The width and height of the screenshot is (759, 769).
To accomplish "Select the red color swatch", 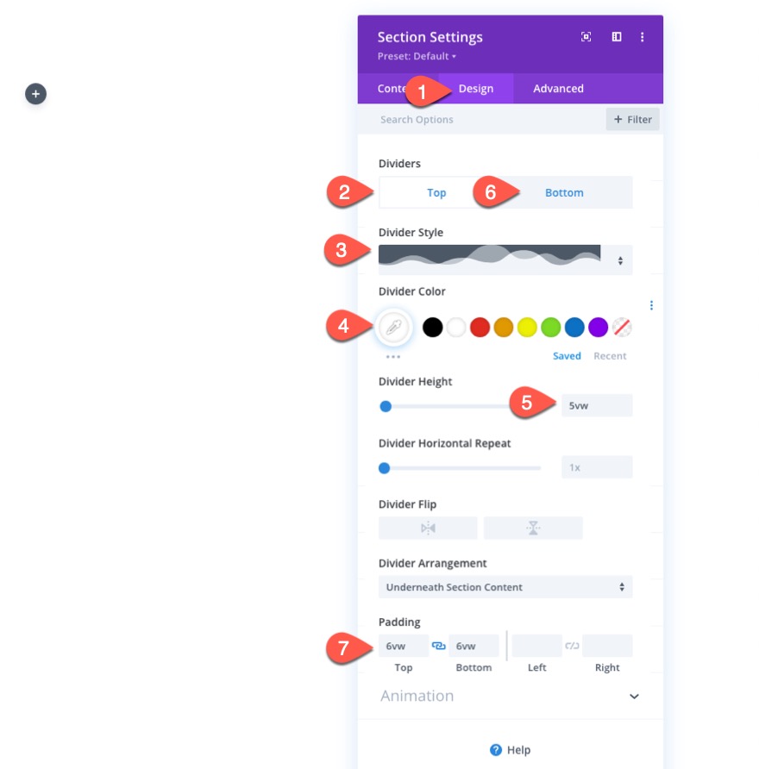I will click(x=480, y=327).
